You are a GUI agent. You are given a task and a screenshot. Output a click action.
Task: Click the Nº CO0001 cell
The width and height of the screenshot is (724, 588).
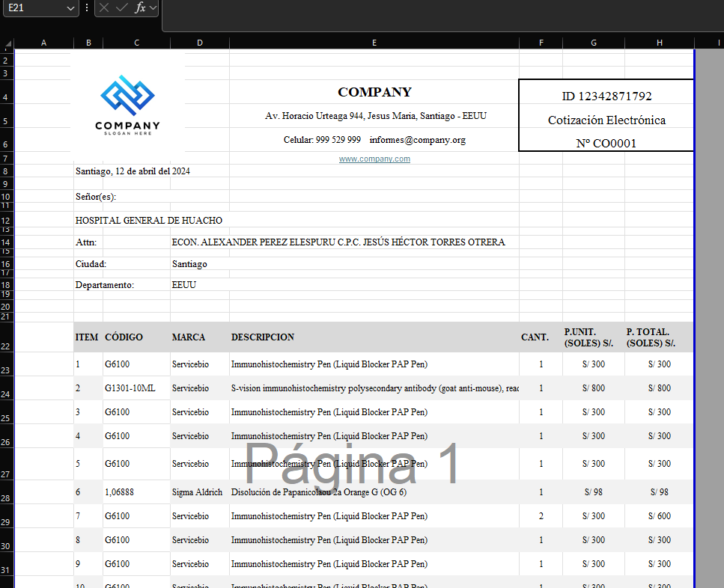click(606, 143)
